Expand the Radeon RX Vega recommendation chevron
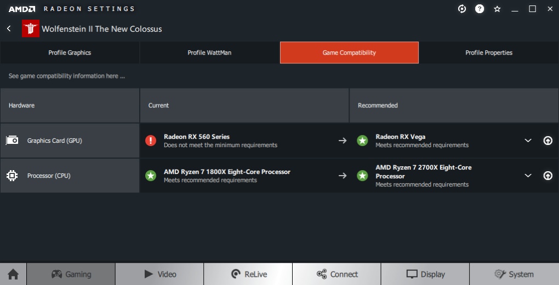The width and height of the screenshot is (559, 285). pyautogui.click(x=528, y=141)
